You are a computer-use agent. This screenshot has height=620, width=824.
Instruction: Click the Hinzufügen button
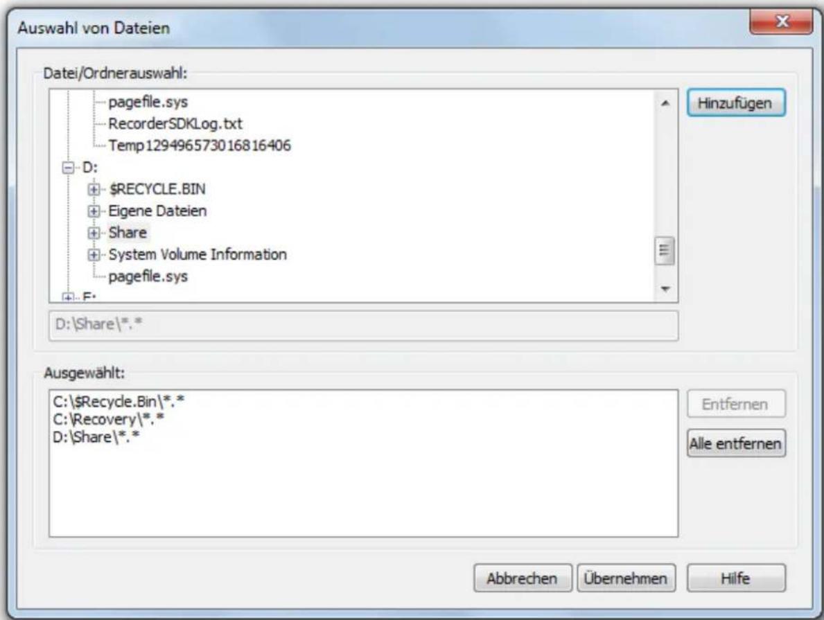point(736,103)
